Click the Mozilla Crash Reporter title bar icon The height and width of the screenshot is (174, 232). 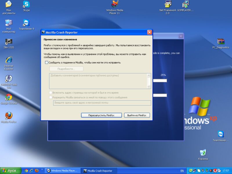(43, 32)
